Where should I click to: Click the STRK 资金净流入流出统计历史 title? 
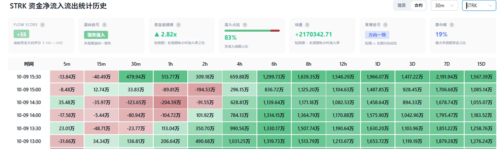pyautogui.click(x=58, y=6)
